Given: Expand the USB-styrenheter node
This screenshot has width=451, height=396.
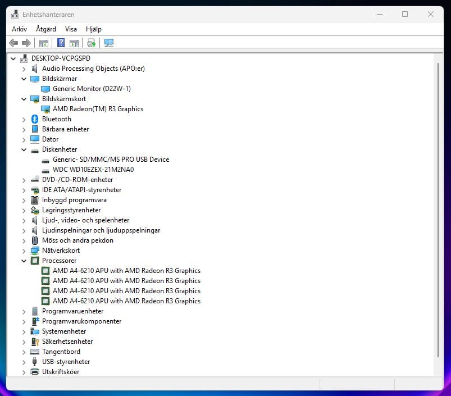Looking at the screenshot, I should (24, 362).
